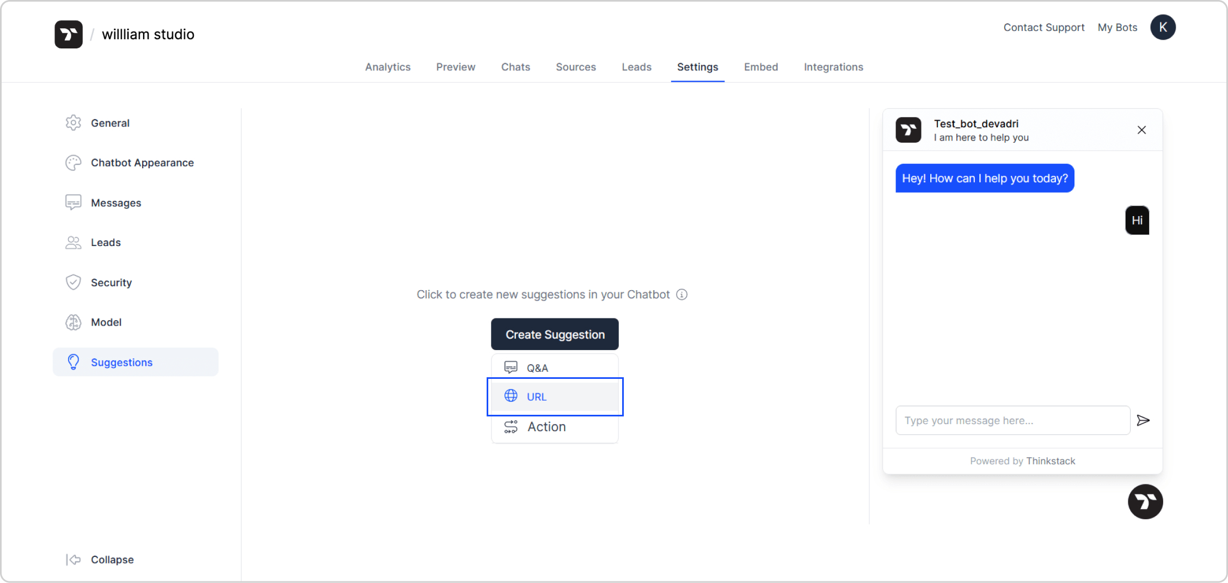Viewport: 1228px width, 583px height.
Task: Open the Sources tab
Action: [x=576, y=67]
